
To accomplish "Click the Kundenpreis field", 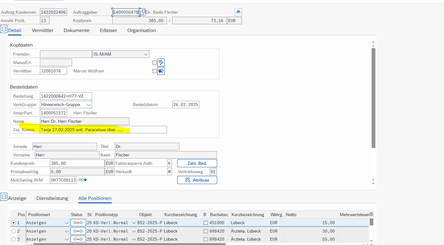I will tap(77, 163).
